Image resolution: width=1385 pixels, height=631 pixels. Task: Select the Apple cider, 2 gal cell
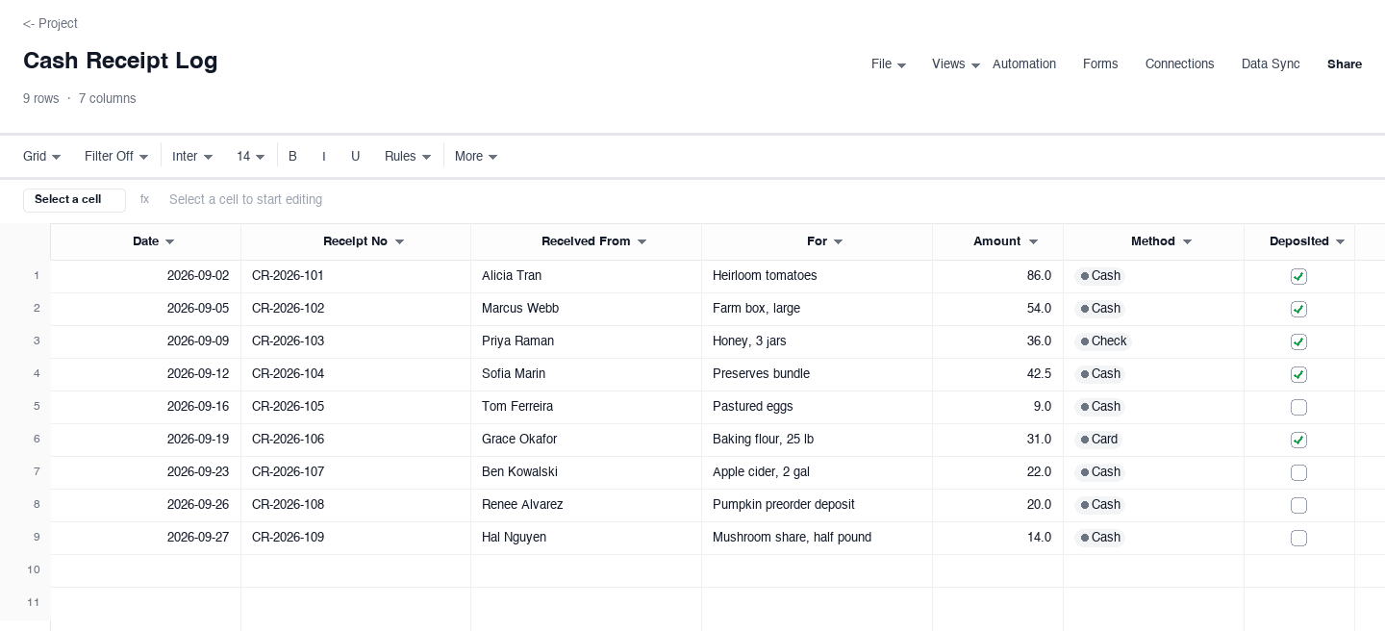coord(818,472)
